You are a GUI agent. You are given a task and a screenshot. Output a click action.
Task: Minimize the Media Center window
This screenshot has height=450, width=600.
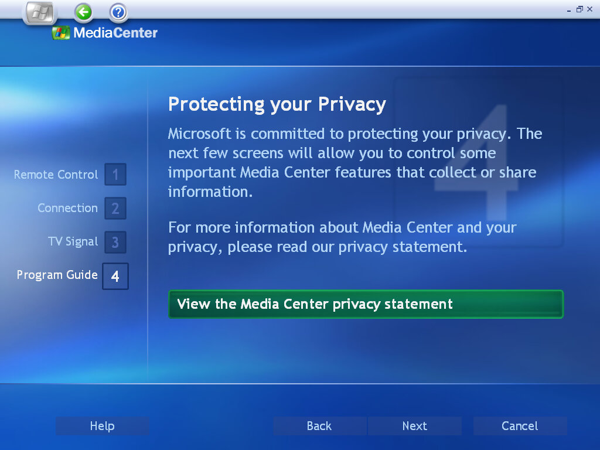pyautogui.click(x=569, y=9)
